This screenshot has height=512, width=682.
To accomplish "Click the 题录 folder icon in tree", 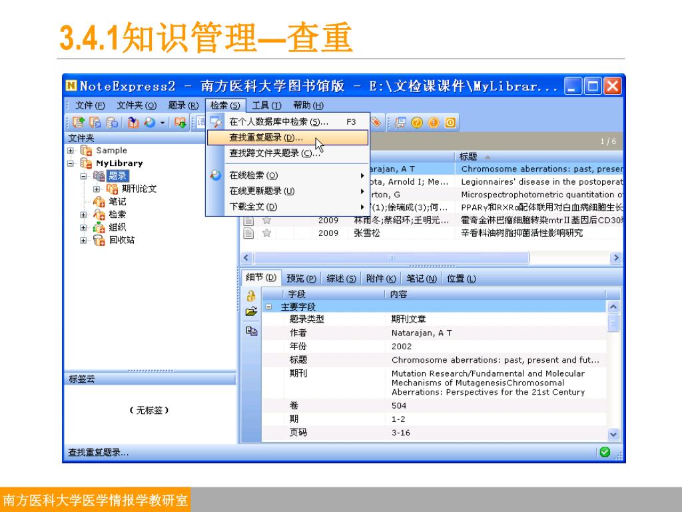I will pos(99,176).
